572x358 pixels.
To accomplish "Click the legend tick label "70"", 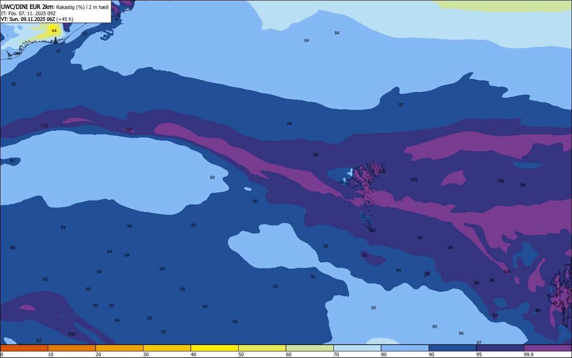I will tap(336, 354).
